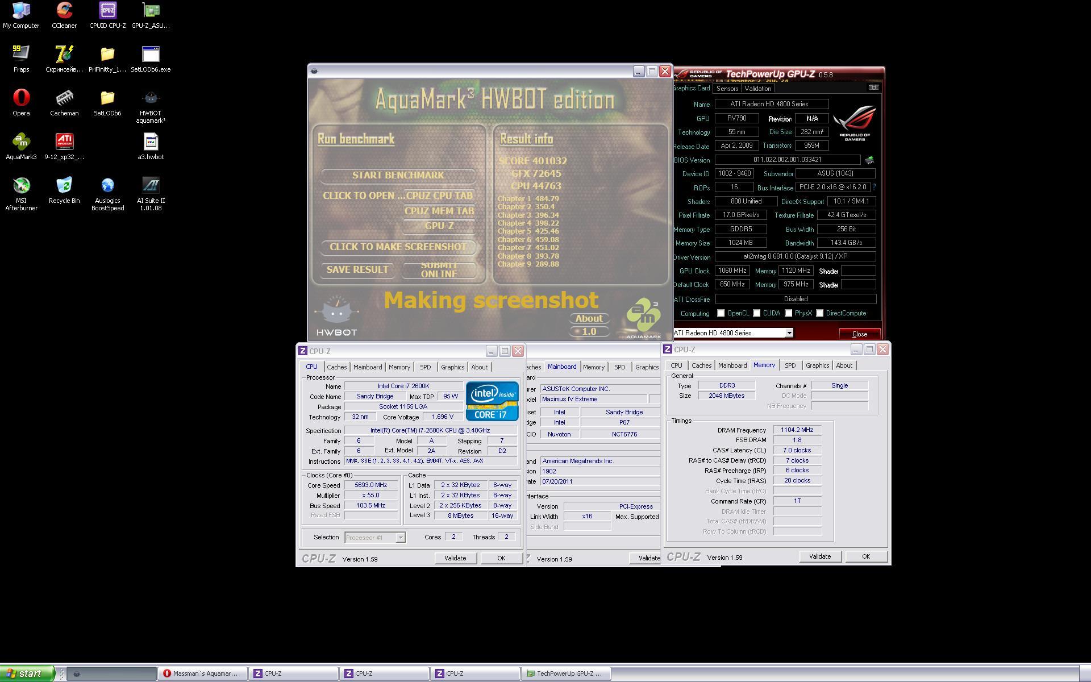The image size is (1091, 682).
Task: Open CPU tab in right CPU-Z window
Action: point(676,365)
